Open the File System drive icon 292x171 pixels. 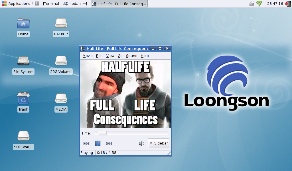tap(23, 61)
